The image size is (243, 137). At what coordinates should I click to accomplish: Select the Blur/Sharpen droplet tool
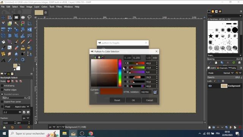16,54
